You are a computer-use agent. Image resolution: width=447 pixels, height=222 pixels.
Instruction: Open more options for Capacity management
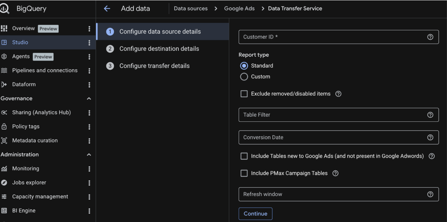(89, 197)
